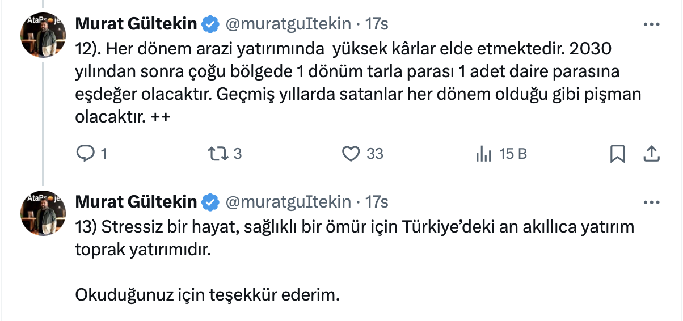Click the 17s timestamp of the second tweet

377,202
